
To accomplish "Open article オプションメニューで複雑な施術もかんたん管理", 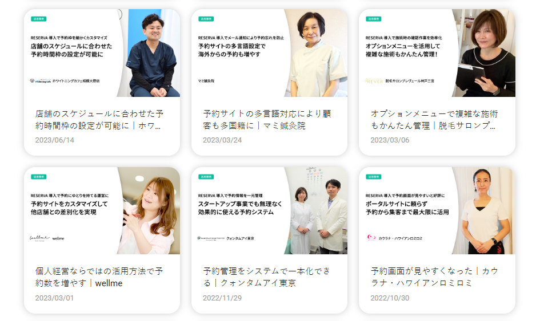I will click(x=434, y=120).
